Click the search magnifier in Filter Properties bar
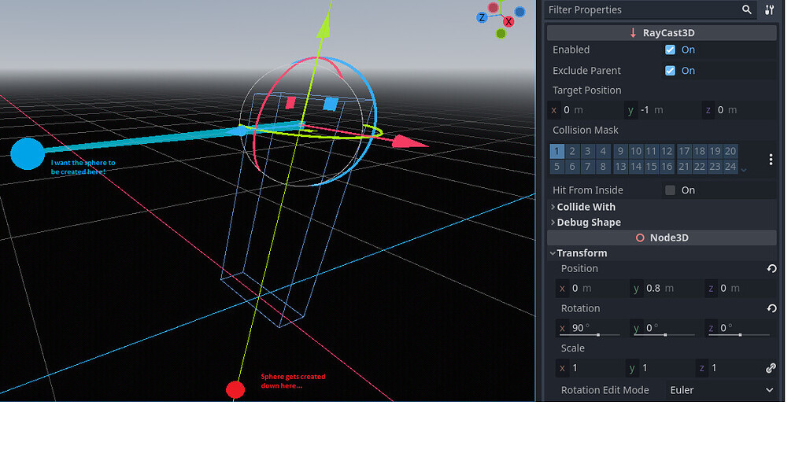 click(x=745, y=9)
